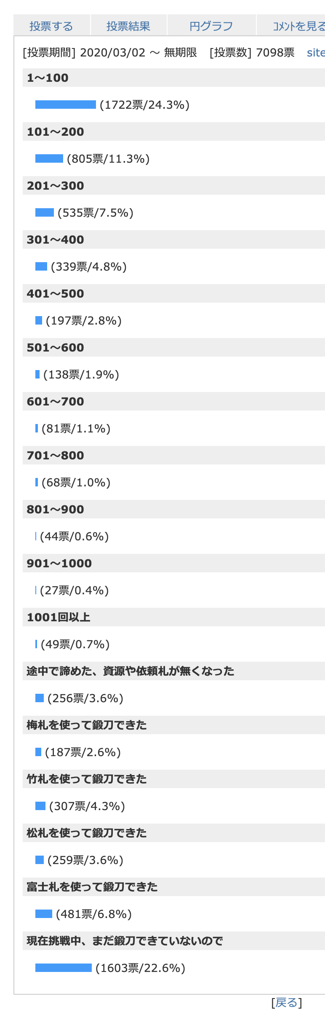Viewport: 325px width, 1020px height.
Task: Click the site link beside vote count
Action: tap(316, 53)
